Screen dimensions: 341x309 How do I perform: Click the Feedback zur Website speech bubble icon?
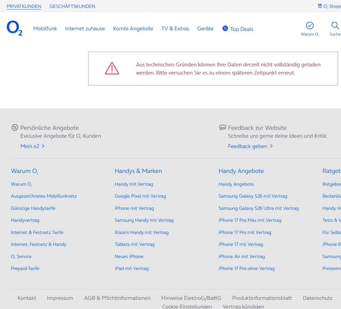222,127
